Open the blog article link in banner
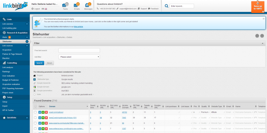Image resolution: width=267 pixels, height=133 pixels. [79, 27]
